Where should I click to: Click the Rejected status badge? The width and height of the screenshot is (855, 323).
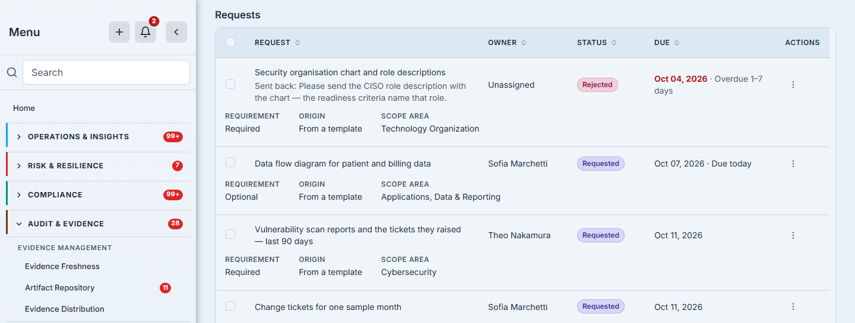(597, 85)
